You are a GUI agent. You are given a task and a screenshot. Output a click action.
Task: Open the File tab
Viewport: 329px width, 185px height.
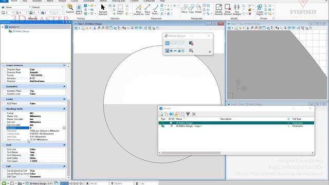(4, 1)
